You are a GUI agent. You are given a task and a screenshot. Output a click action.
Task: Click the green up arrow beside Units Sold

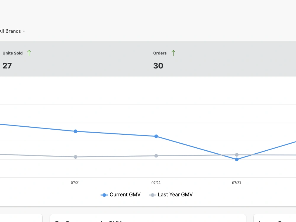pos(29,53)
